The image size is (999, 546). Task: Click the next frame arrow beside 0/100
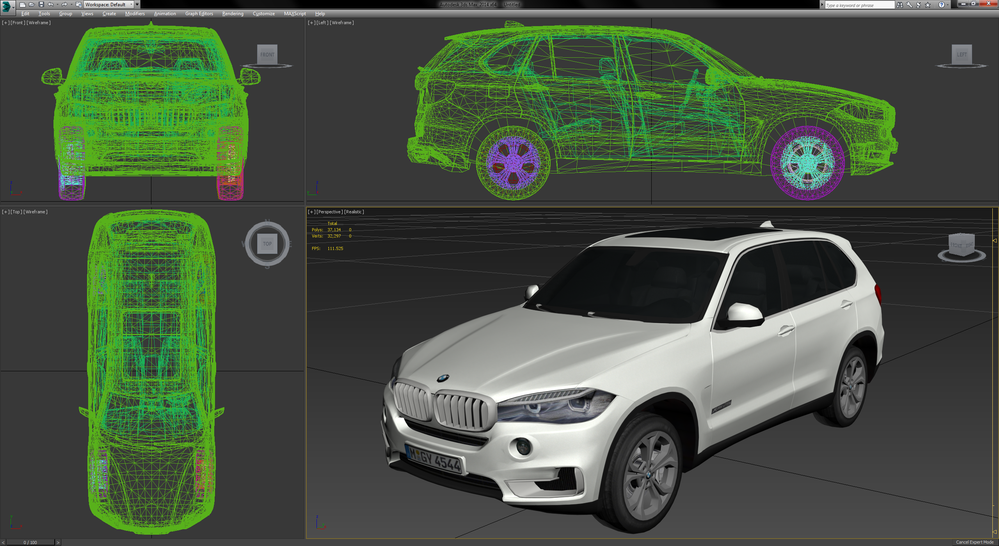58,542
